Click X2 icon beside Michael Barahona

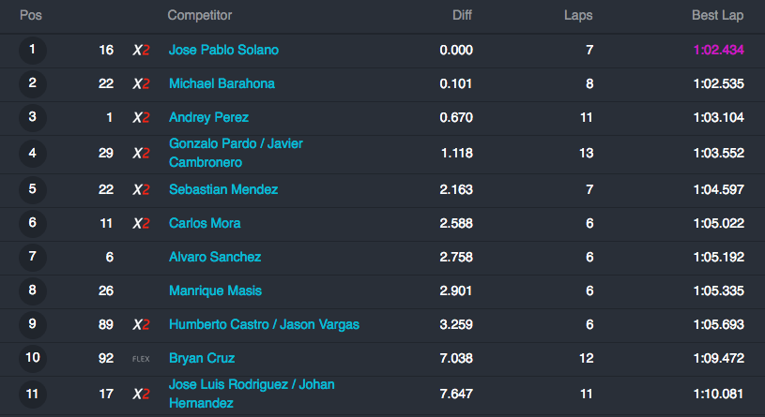(x=141, y=83)
